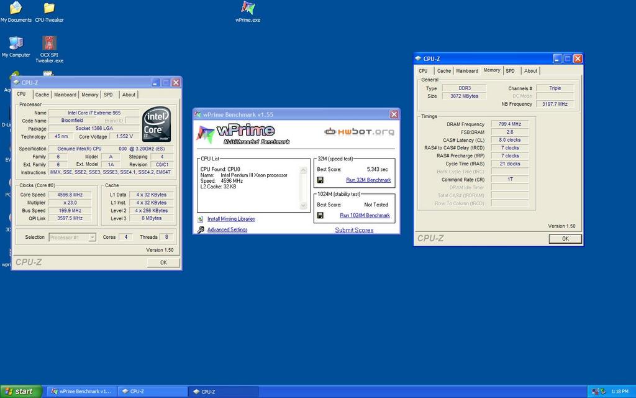Click the highlighted (active) CPU-Z taskbar button

coord(224,392)
